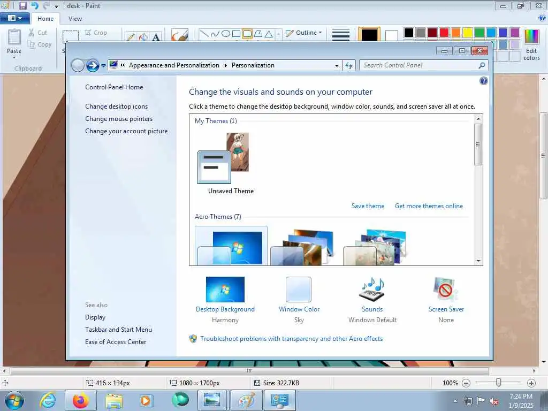Click the Paint zoom slider handle
Viewport: 548px width, 411px height.
(x=499, y=383)
